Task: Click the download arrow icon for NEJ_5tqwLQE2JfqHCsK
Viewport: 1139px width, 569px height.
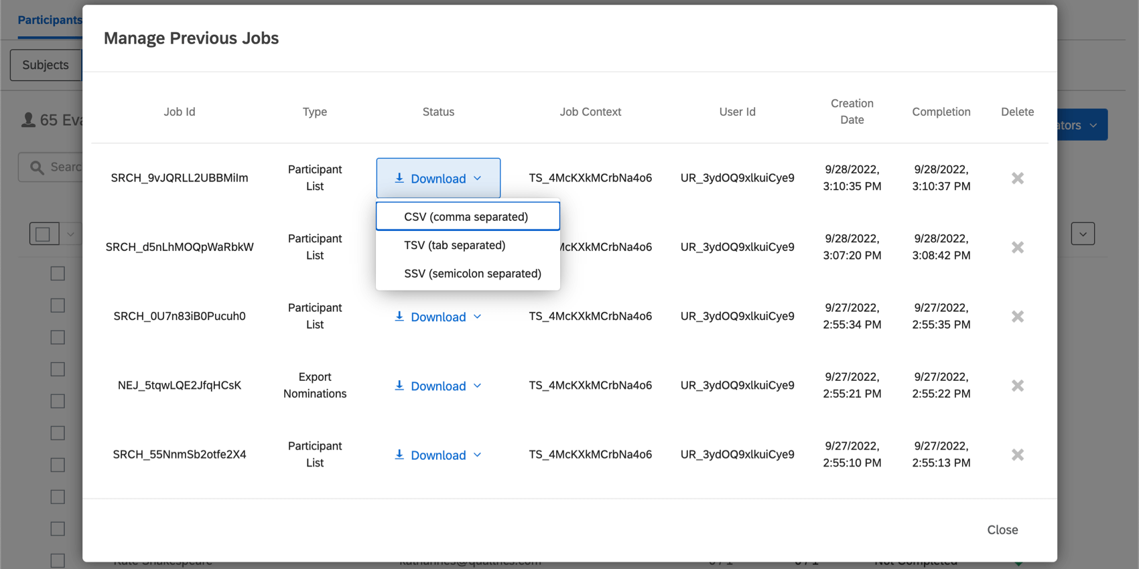Action: pyautogui.click(x=399, y=386)
